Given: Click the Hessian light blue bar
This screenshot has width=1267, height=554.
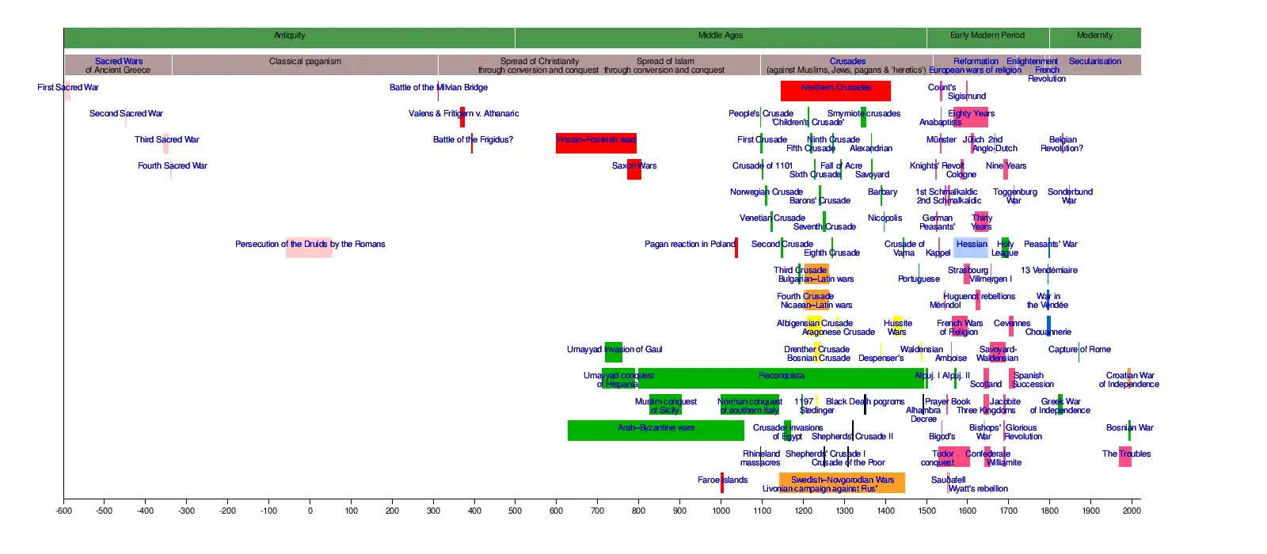Looking at the screenshot, I should click(971, 246).
